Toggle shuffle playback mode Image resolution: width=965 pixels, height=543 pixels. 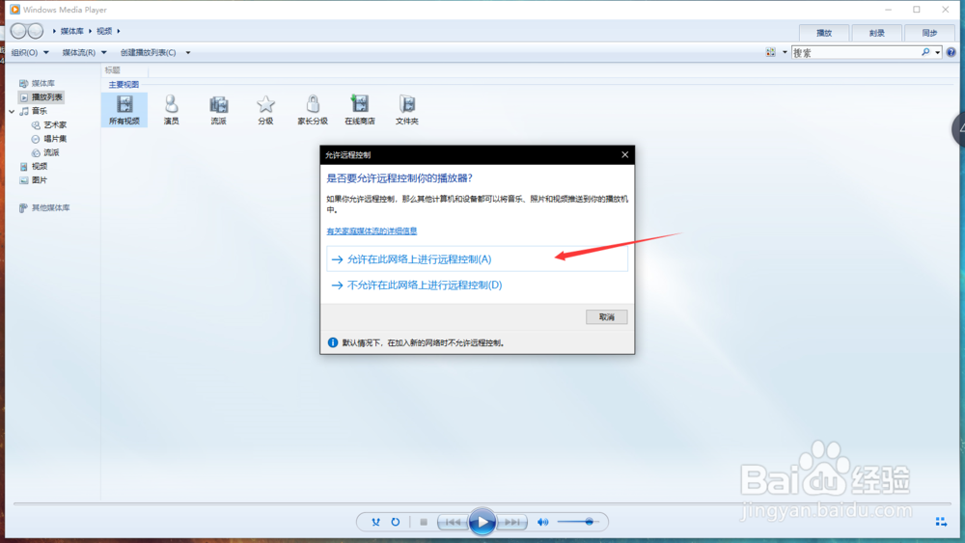pyautogui.click(x=375, y=522)
